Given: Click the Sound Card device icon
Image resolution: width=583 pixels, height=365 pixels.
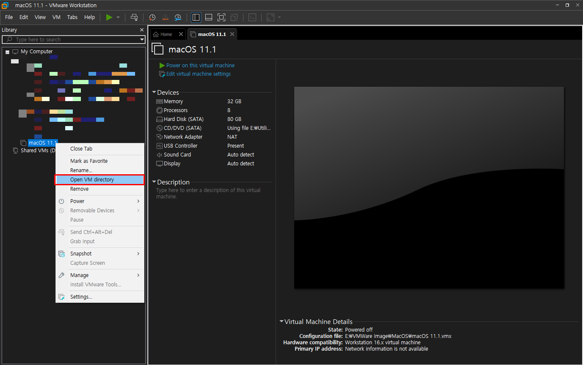Looking at the screenshot, I should [x=160, y=155].
